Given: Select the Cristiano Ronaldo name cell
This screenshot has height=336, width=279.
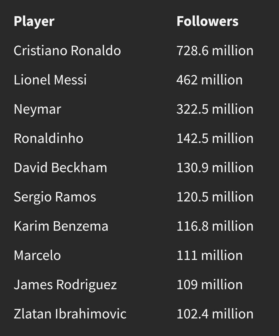Looking at the screenshot, I should coord(67,51).
